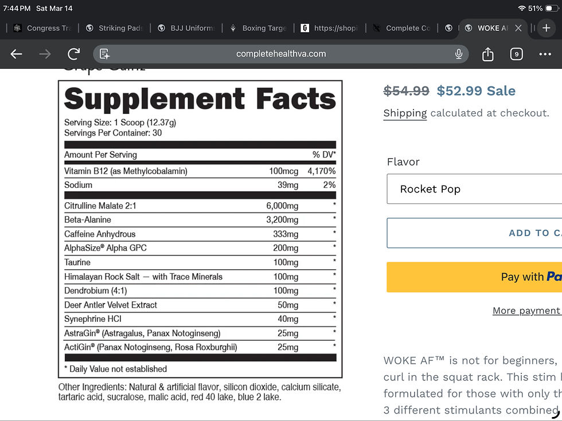
Task: Open the share sheet icon
Action: point(488,54)
